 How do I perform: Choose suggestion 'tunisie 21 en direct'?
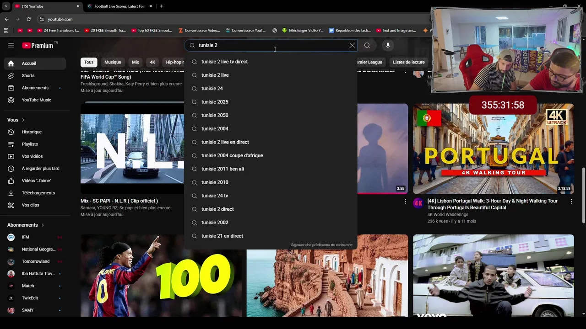click(271, 236)
